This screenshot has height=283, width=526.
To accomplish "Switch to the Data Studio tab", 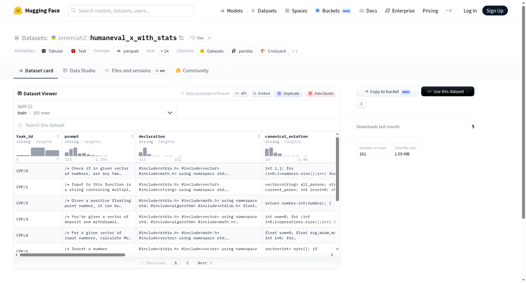I will tap(79, 71).
